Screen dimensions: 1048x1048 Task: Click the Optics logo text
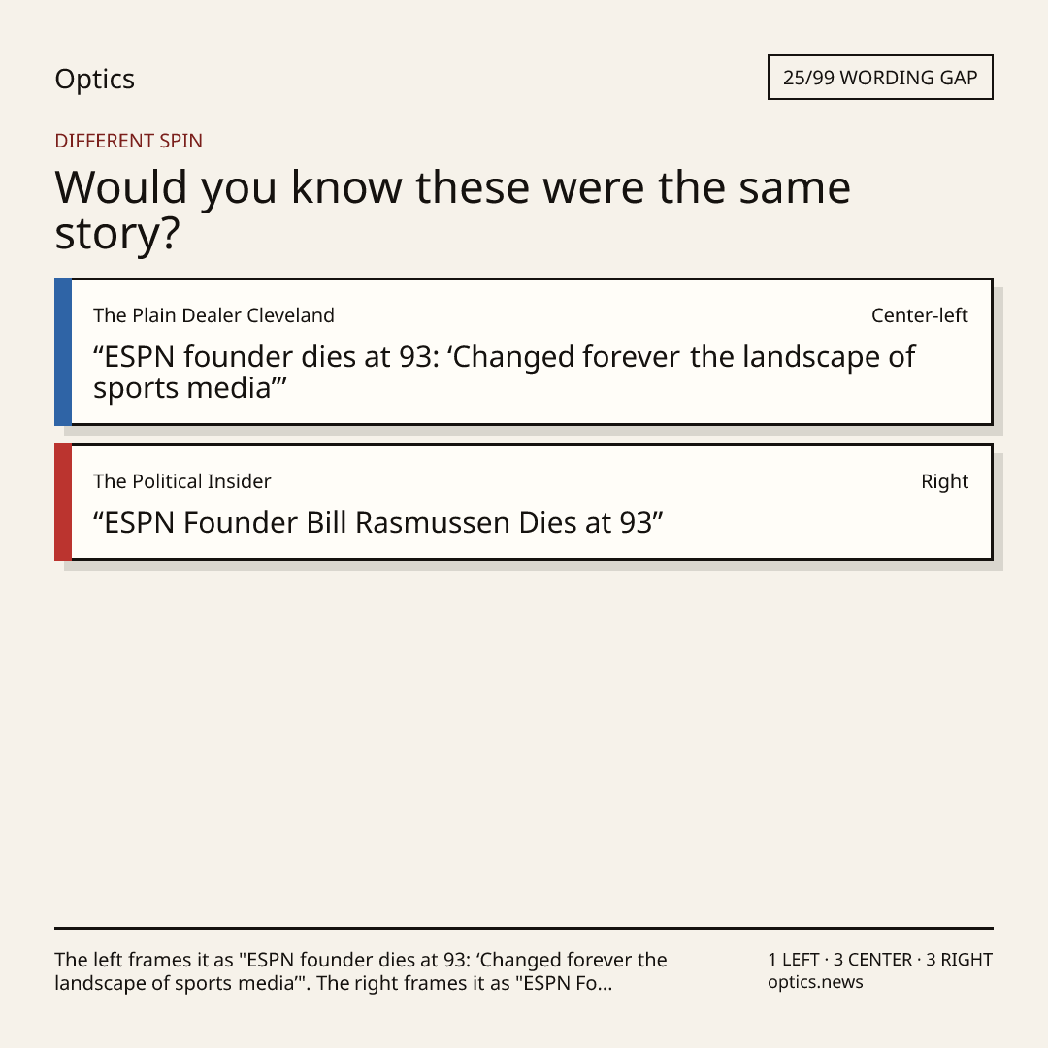pos(94,79)
